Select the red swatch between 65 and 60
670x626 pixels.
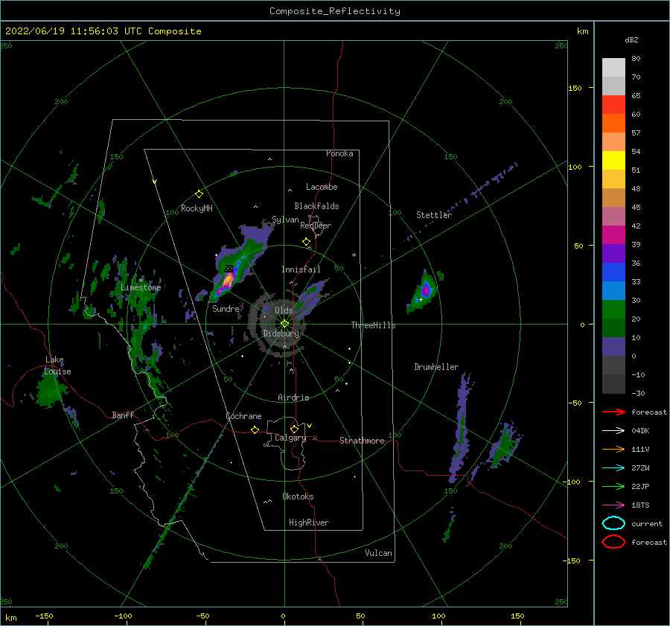(613, 105)
